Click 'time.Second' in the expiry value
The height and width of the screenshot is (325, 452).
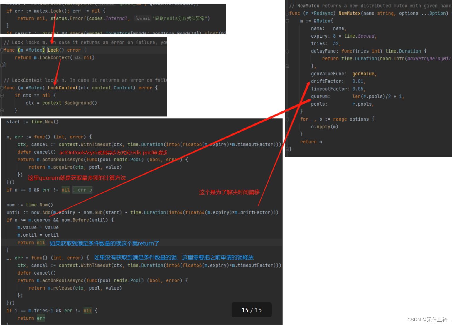(359, 36)
